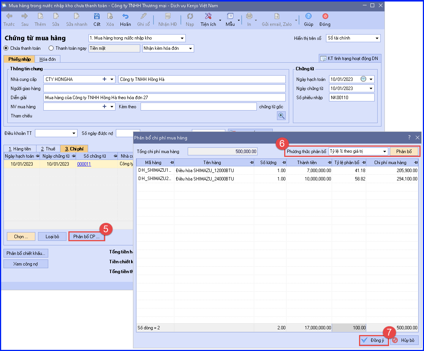
Task: Click Chi phí mua hàng cell 294,100.00
Action: tap(392, 179)
